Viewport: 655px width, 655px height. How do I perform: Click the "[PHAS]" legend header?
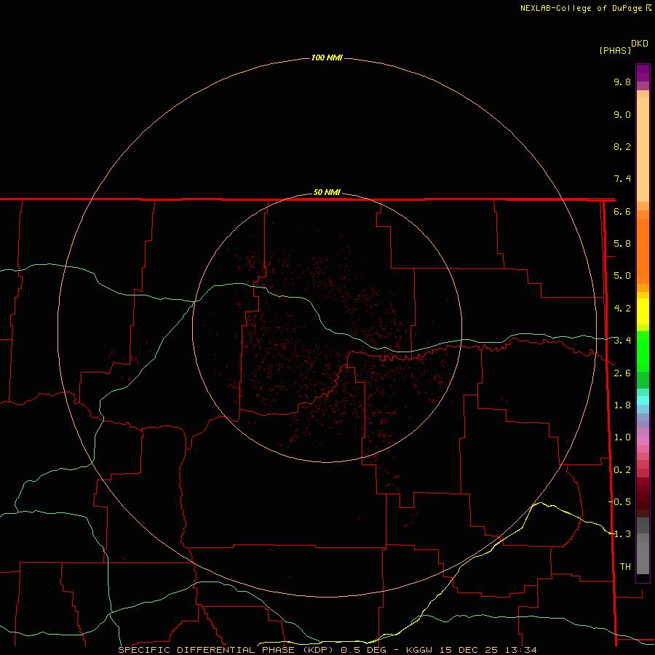click(615, 50)
